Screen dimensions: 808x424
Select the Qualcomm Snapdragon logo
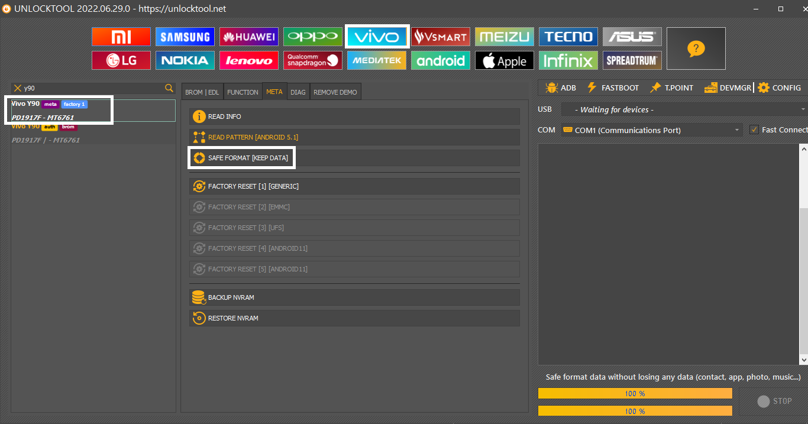(x=313, y=60)
